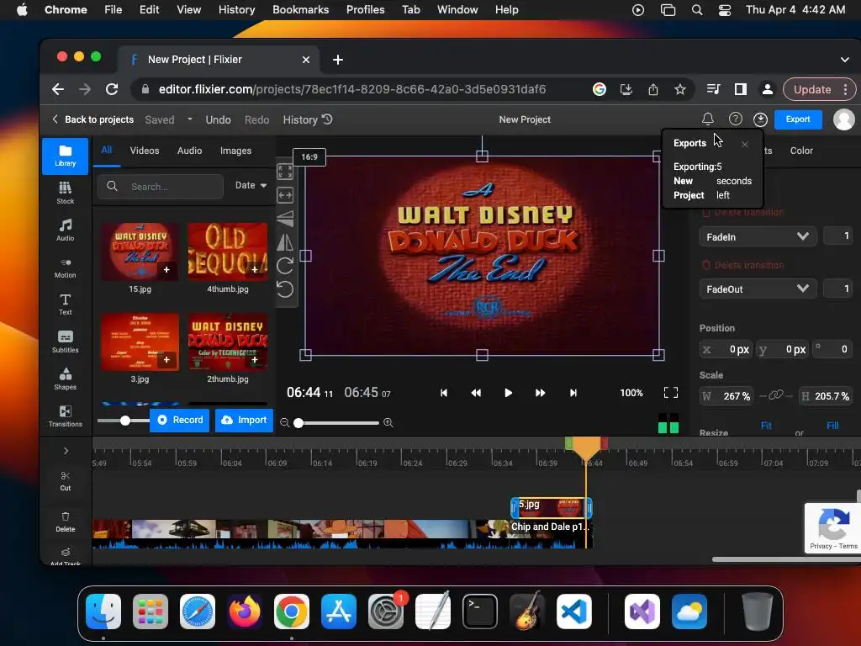Switch to the Images tab
The image size is (861, 646).
[235, 151]
